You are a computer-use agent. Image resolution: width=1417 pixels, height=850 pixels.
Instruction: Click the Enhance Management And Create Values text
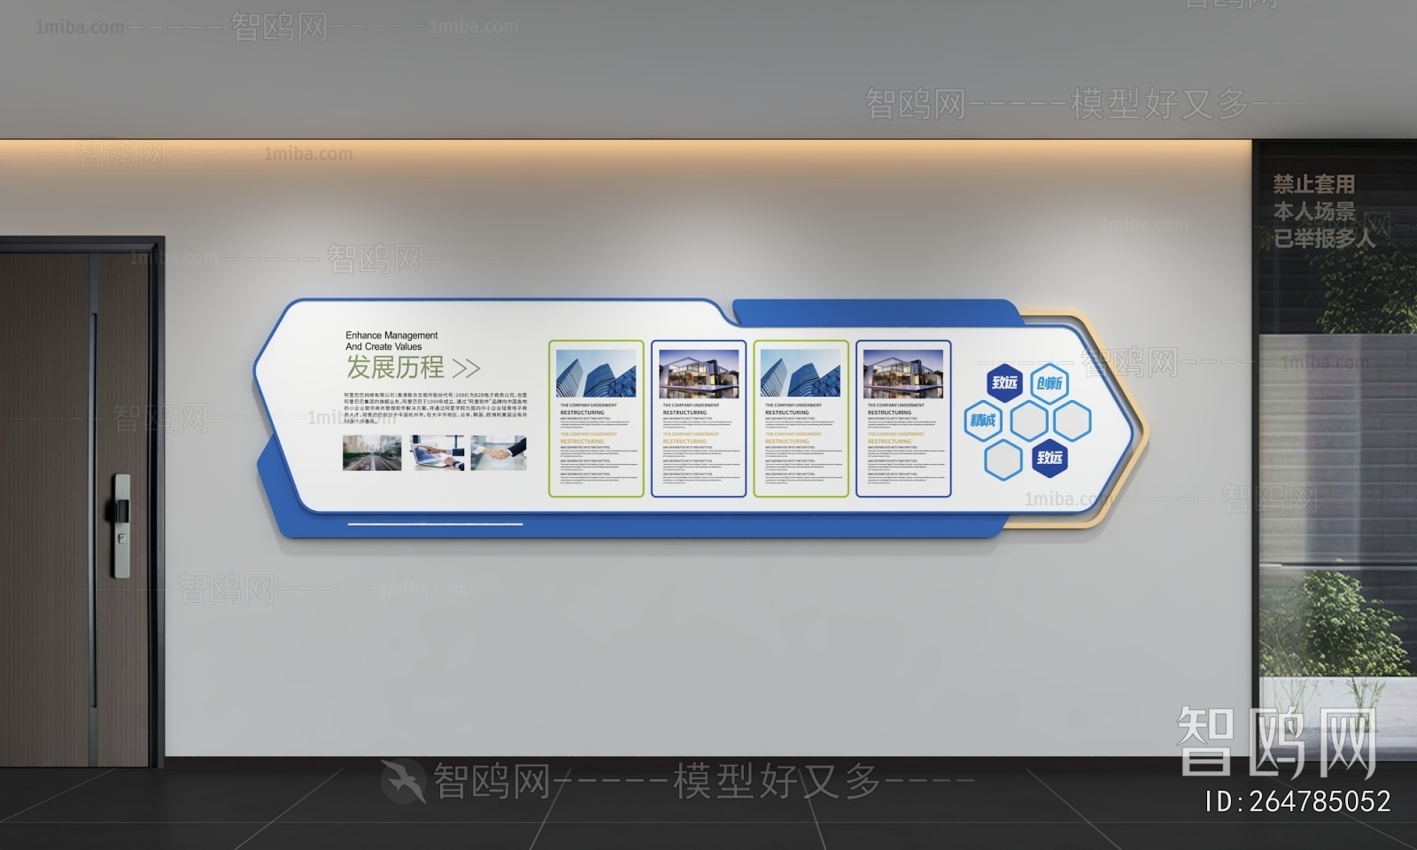tap(391, 341)
